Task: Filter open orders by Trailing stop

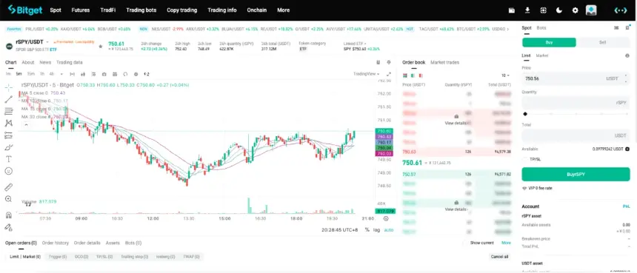Action: pyautogui.click(x=135, y=257)
